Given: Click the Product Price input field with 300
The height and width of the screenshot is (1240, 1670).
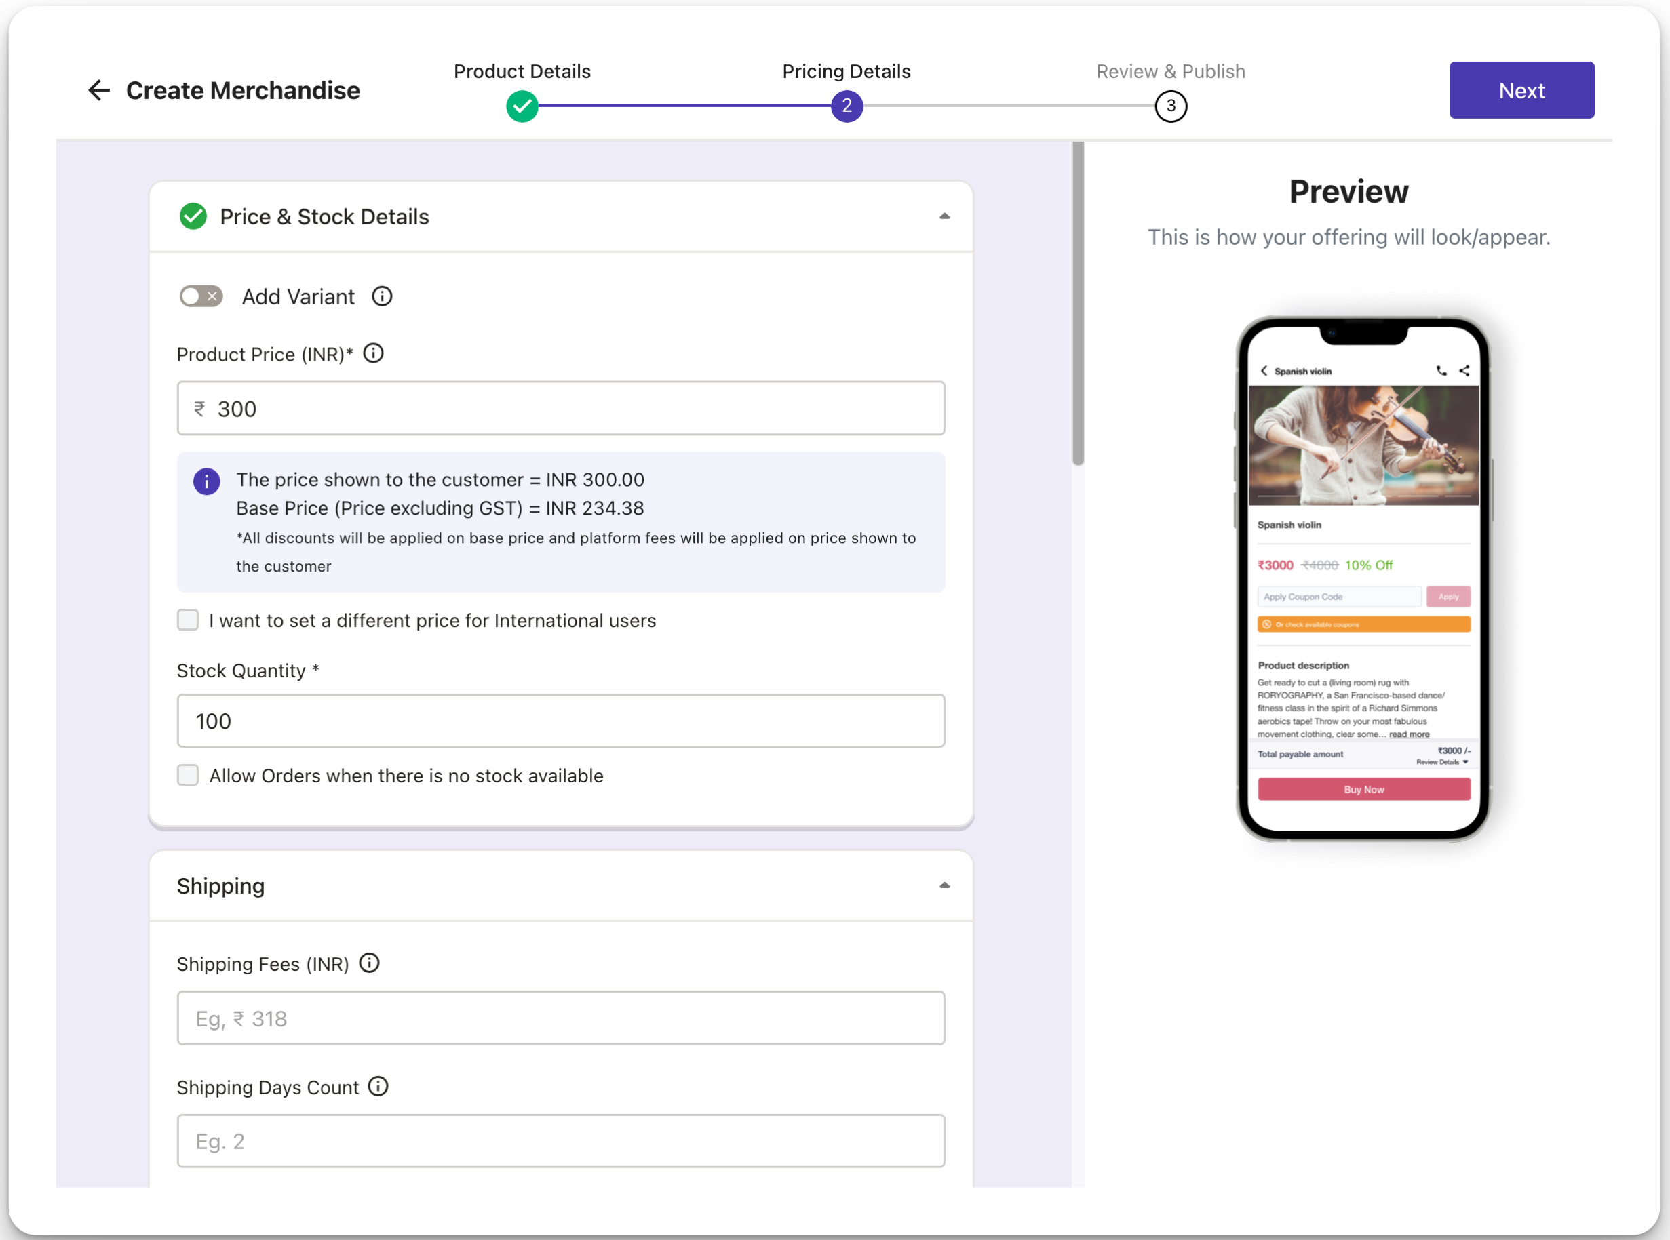Looking at the screenshot, I should coord(561,408).
